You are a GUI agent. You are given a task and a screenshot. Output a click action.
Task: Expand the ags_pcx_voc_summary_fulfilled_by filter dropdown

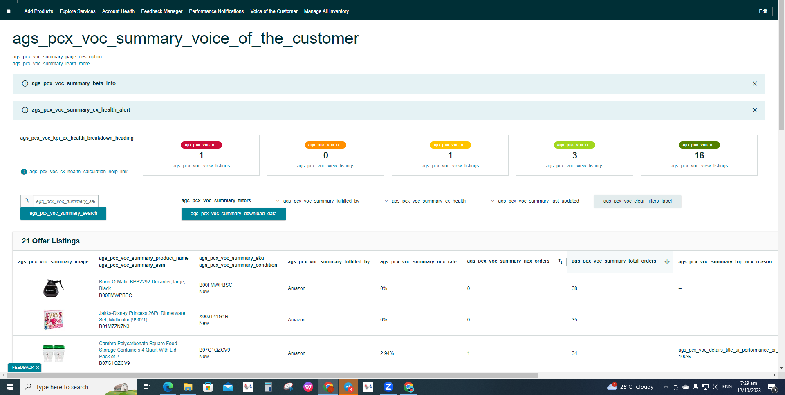click(x=318, y=201)
